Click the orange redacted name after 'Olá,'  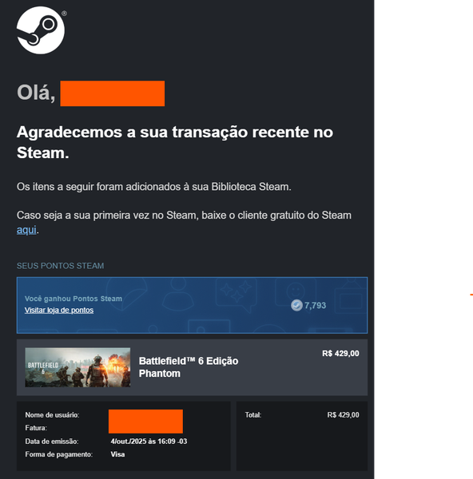113,93
